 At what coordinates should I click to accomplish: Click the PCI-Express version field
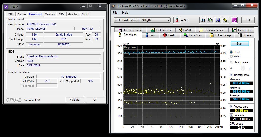coord(68,77)
